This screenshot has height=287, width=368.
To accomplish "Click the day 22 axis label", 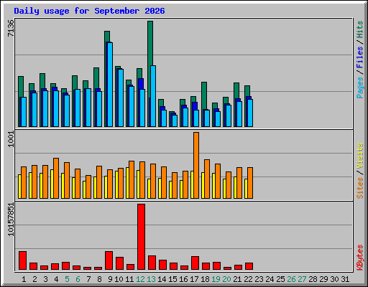I will (249, 279).
